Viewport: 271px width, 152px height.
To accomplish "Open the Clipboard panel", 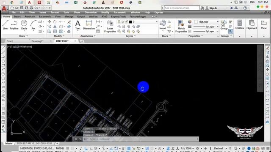I will 252,24.
